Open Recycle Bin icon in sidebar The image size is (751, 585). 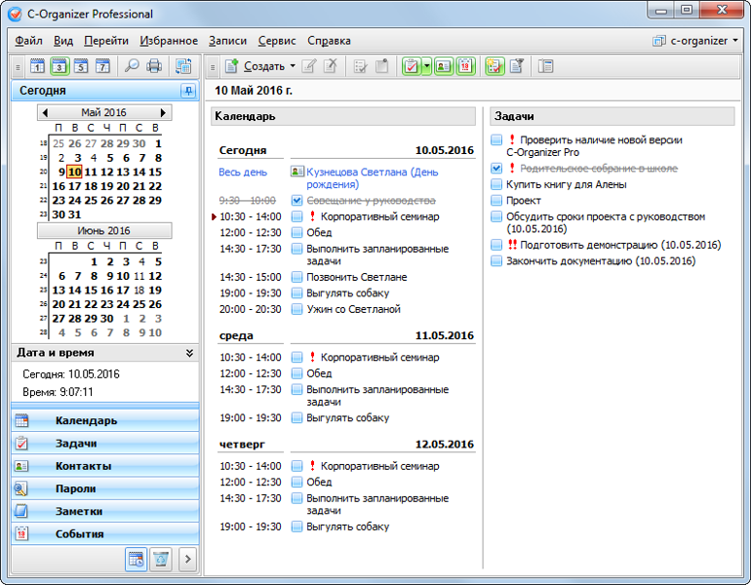point(161,559)
